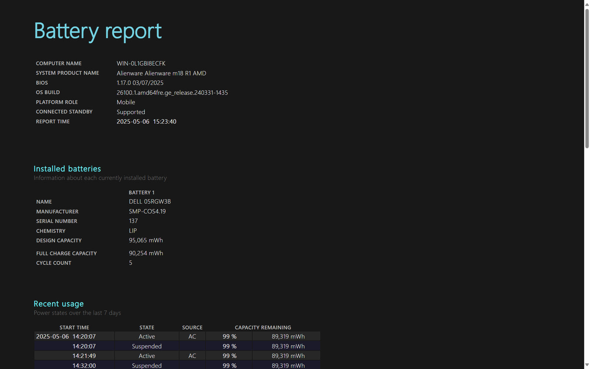Click design capacity 95,065 mWh

[x=146, y=240]
